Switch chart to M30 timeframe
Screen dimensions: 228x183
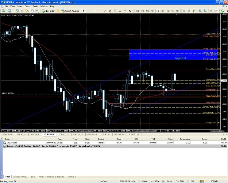click(x=152, y=11)
